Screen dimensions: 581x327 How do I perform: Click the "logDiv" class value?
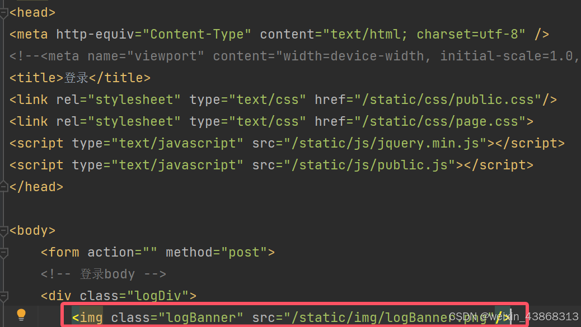tap(158, 296)
